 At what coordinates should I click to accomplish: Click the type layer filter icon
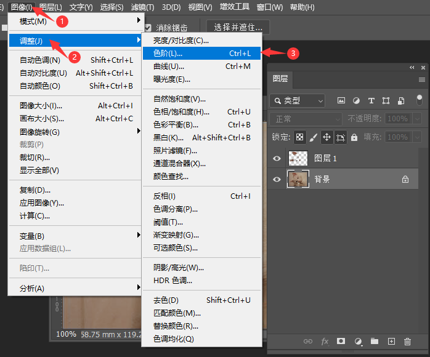point(371,100)
